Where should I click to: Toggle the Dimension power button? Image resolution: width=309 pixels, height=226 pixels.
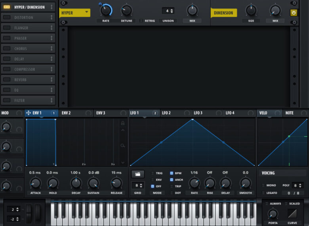(x=294, y=13)
